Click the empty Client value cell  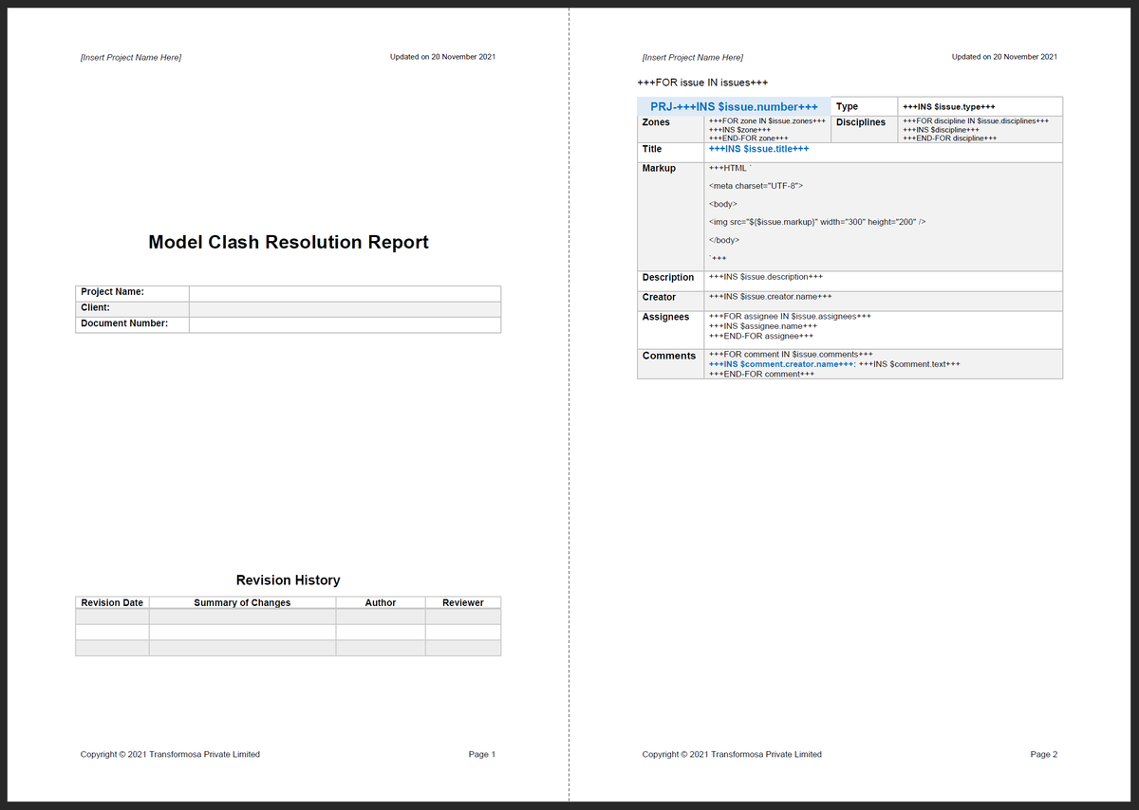point(345,309)
